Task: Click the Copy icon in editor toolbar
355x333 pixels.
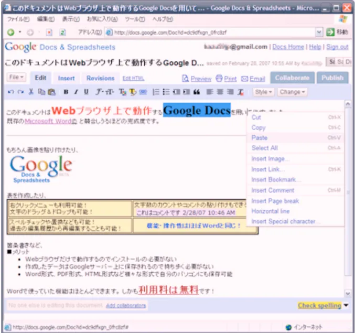Action: [41, 92]
